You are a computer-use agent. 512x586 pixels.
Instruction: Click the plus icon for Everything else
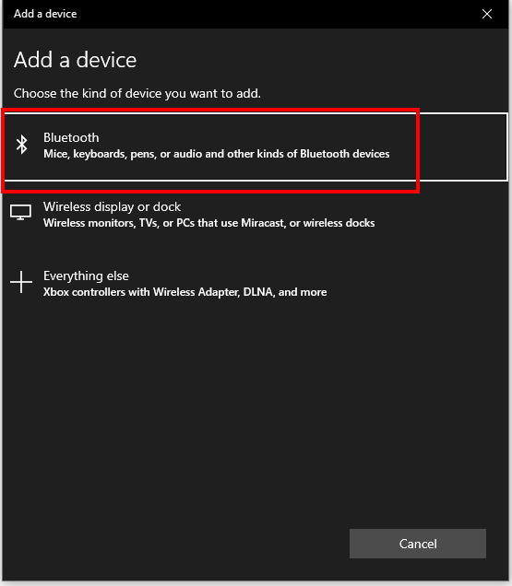21,282
